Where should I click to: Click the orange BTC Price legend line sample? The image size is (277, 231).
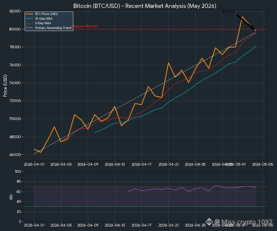(x=29, y=14)
